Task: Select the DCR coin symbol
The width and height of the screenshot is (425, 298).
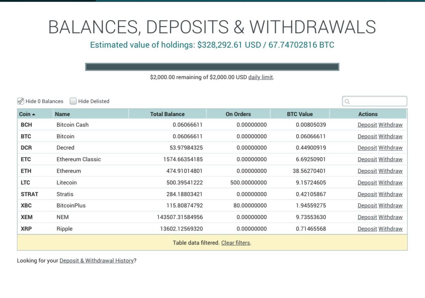Action: tap(26, 147)
